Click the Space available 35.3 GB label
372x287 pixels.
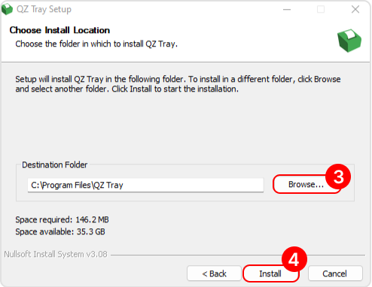pyautogui.click(x=60, y=231)
